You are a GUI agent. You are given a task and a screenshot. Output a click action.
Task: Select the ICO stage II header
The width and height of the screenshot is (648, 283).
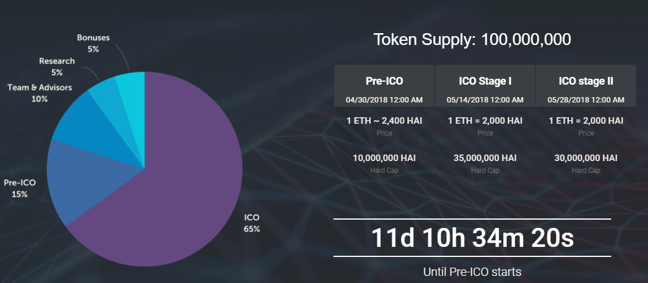tap(586, 82)
